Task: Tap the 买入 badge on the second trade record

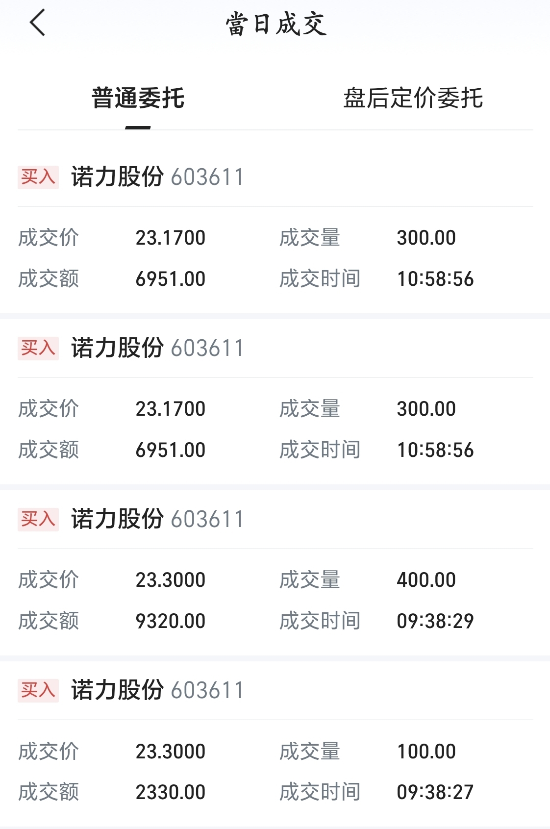Action: (38, 348)
